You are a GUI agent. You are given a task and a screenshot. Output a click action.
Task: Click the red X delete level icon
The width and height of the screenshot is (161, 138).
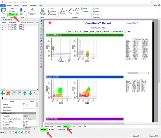(x=8, y=93)
